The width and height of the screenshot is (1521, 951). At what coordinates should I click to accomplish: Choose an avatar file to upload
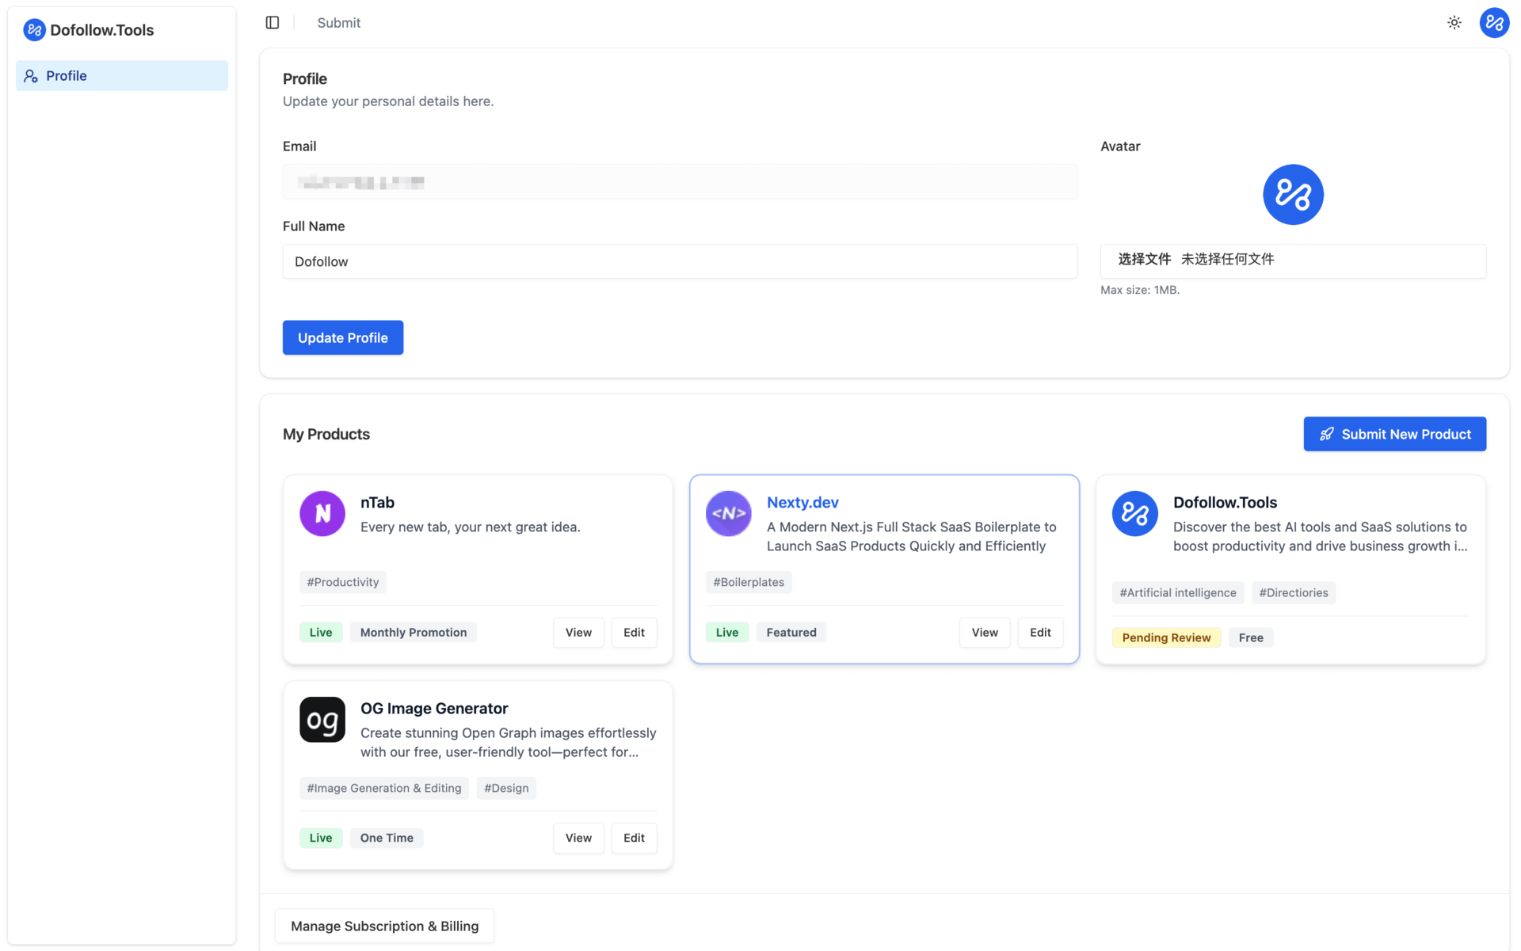1144,260
